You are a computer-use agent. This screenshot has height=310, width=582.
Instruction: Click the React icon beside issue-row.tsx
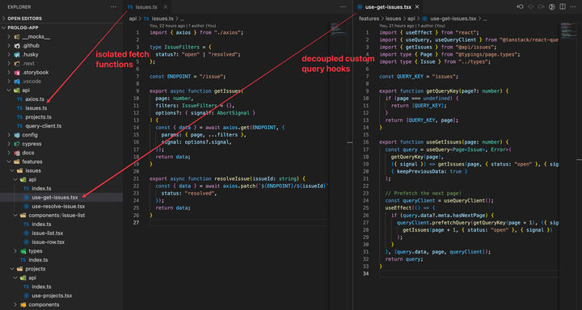26,242
